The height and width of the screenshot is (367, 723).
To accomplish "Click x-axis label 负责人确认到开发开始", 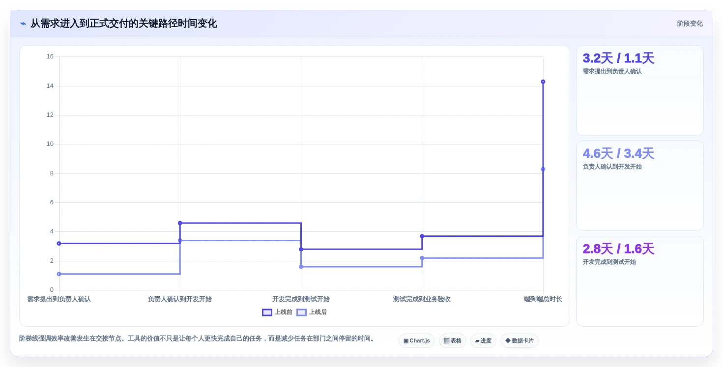I will [x=180, y=299].
